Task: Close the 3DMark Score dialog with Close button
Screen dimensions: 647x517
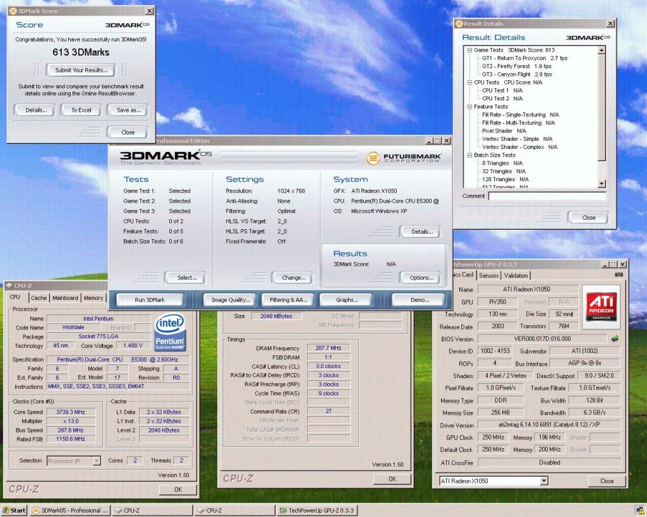Action: coord(128,133)
